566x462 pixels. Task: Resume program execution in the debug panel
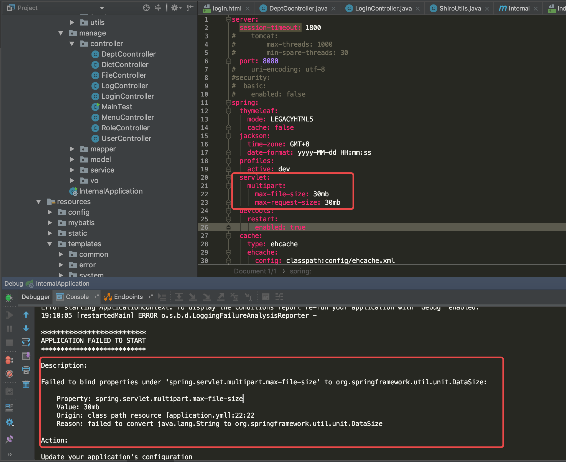(10, 315)
